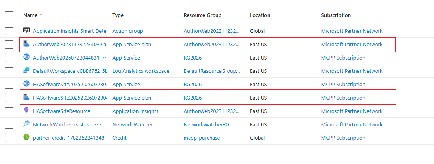This screenshot has height=164, width=434.
Task: Check the box for the DefaultWorkspace-c0b86762 row
Action: pyautogui.click(x=9, y=71)
